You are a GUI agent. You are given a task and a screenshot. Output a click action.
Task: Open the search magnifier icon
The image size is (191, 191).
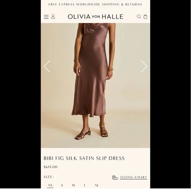point(139,16)
